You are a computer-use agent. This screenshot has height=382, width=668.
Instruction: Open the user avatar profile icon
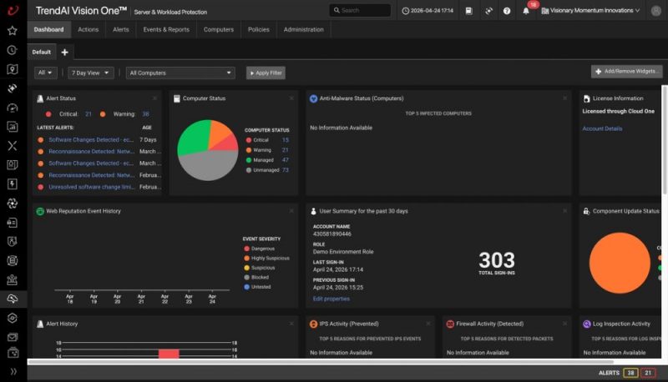click(x=656, y=11)
